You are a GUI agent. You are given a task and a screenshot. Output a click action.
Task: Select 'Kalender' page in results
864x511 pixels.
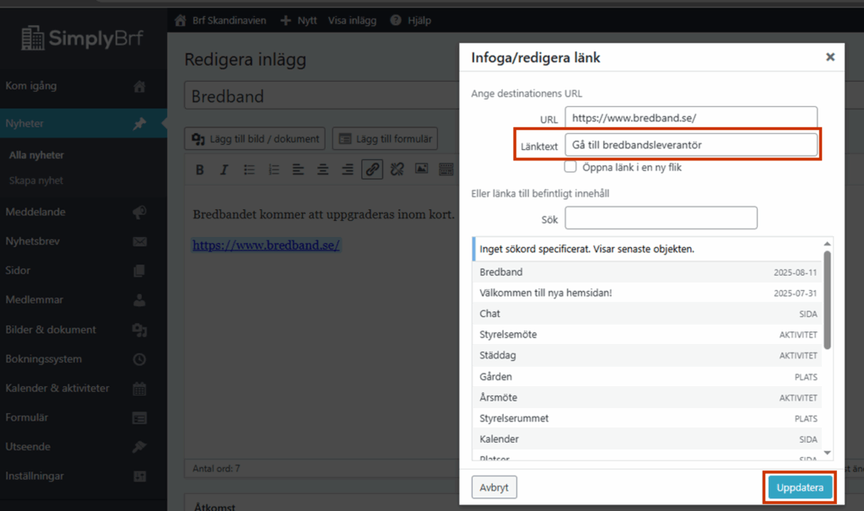648,439
